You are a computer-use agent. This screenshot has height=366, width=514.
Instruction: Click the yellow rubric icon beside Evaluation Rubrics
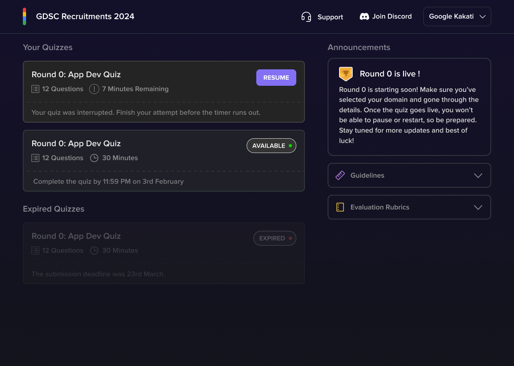340,207
